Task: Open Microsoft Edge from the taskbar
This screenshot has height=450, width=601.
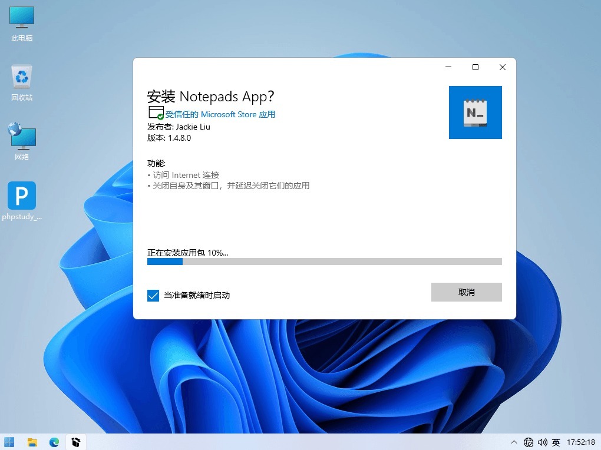Action: click(x=54, y=442)
